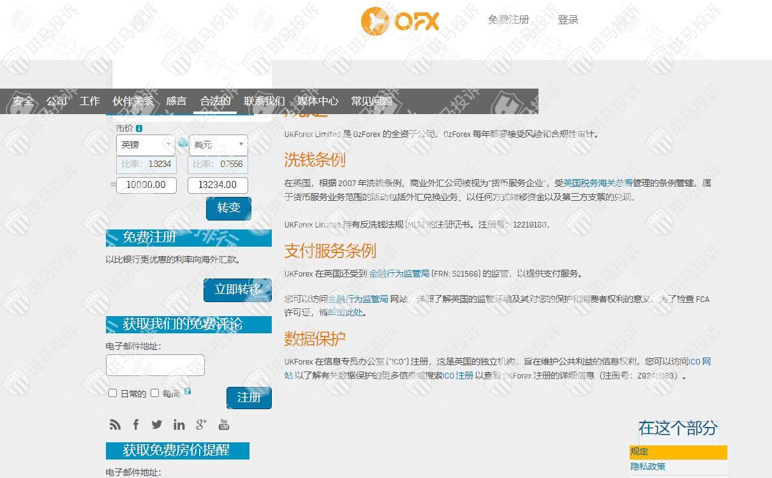Go to the 联系我们 menu item
This screenshot has height=478, width=772.
[264, 101]
